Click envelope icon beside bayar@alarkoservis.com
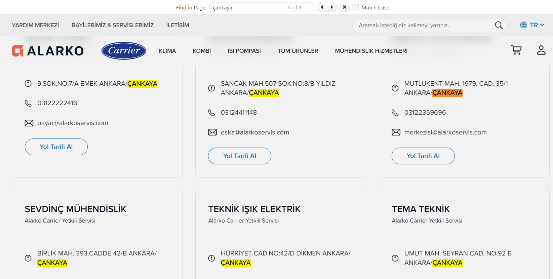This screenshot has height=279, width=553. point(29,123)
